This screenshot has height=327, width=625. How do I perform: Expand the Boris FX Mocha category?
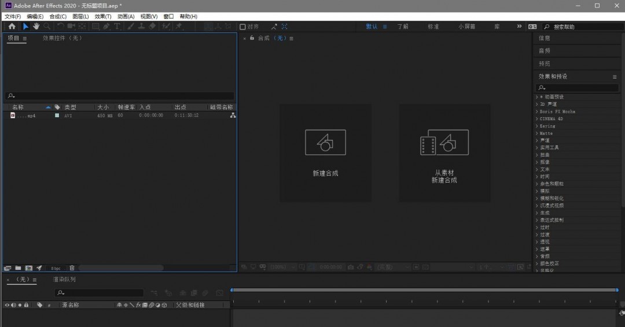click(x=536, y=112)
